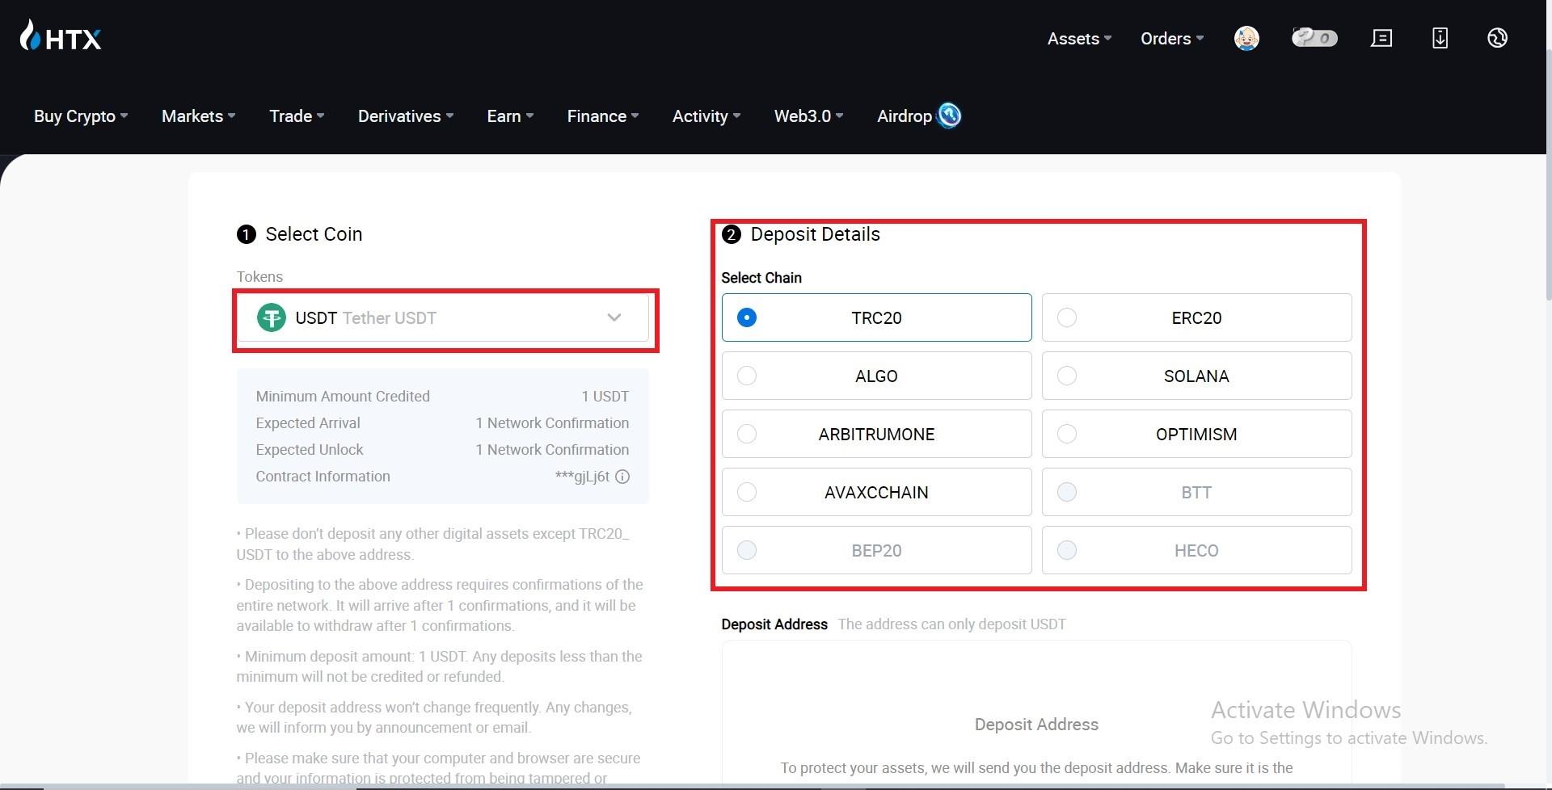Open the language globe icon

(1497, 38)
